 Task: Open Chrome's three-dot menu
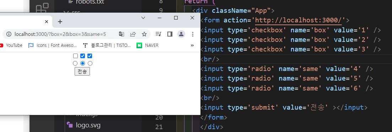pos(193,34)
